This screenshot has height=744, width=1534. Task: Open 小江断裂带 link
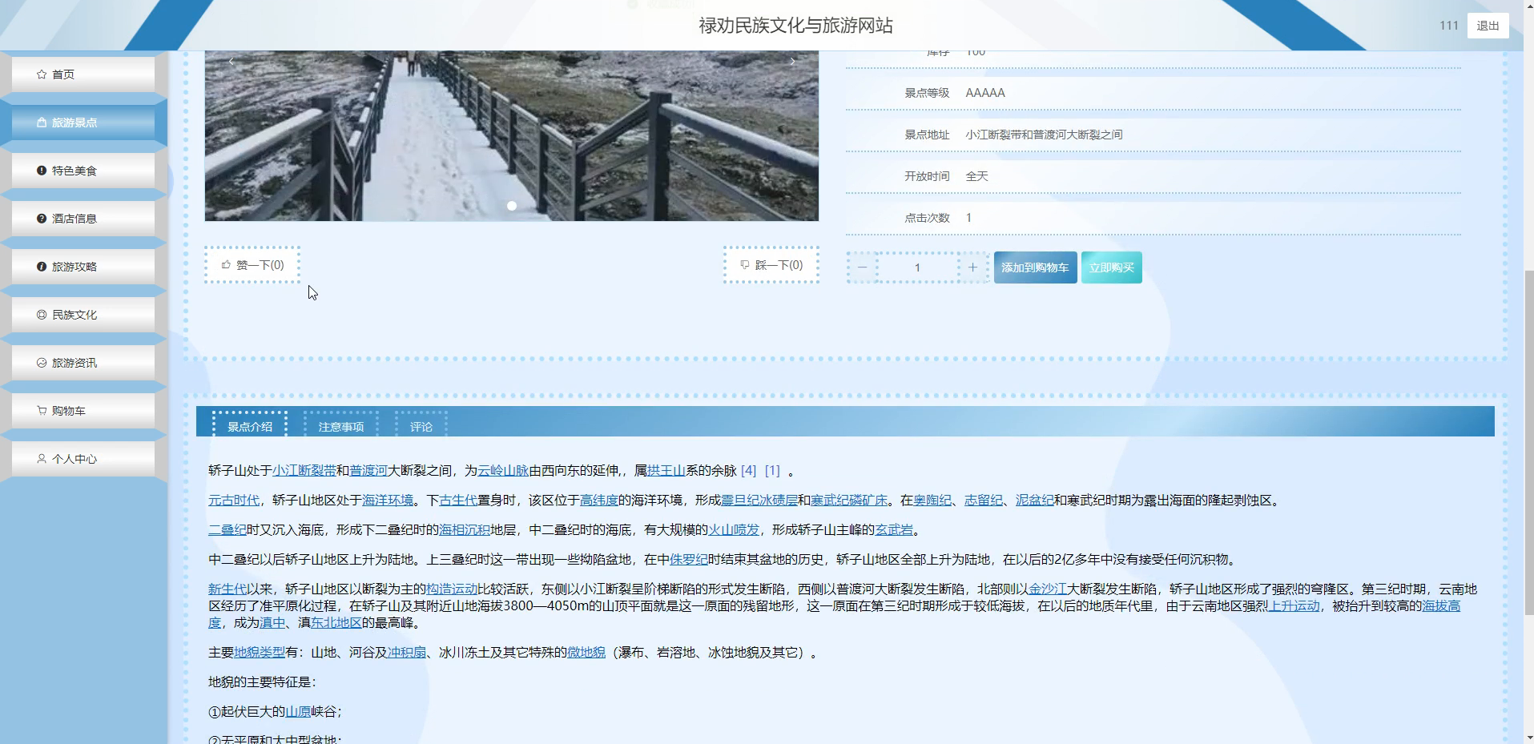point(304,471)
